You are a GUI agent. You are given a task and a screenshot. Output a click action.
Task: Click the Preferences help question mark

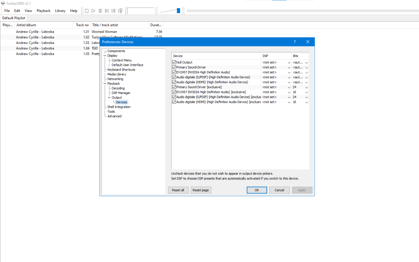(x=295, y=42)
